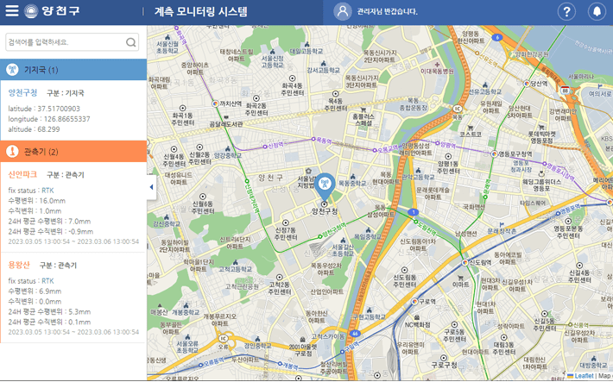This screenshot has width=613, height=382.
Task: Click the 홈플러스 스페셜 cart marker
Action: tap(363, 110)
